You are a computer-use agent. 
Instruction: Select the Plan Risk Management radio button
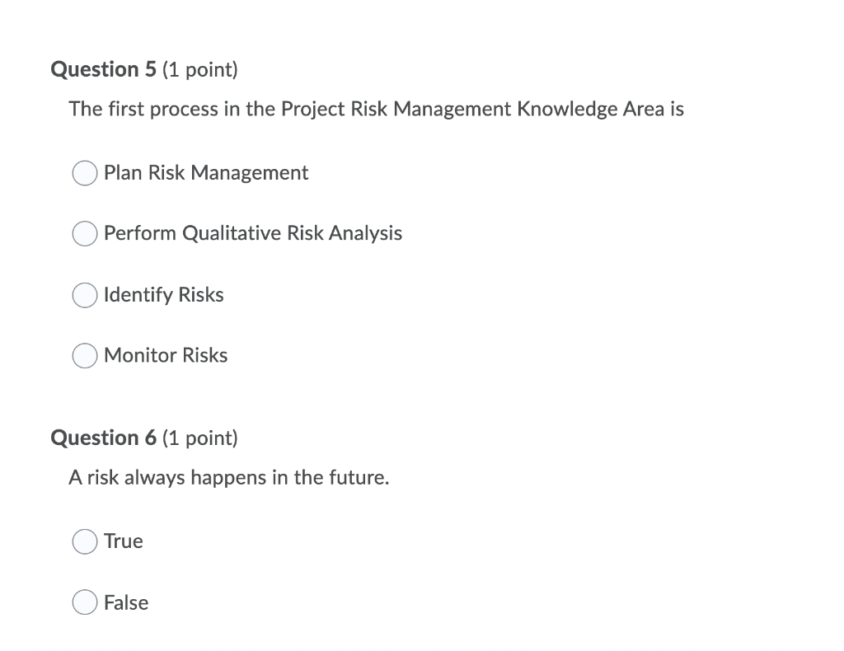(84, 173)
